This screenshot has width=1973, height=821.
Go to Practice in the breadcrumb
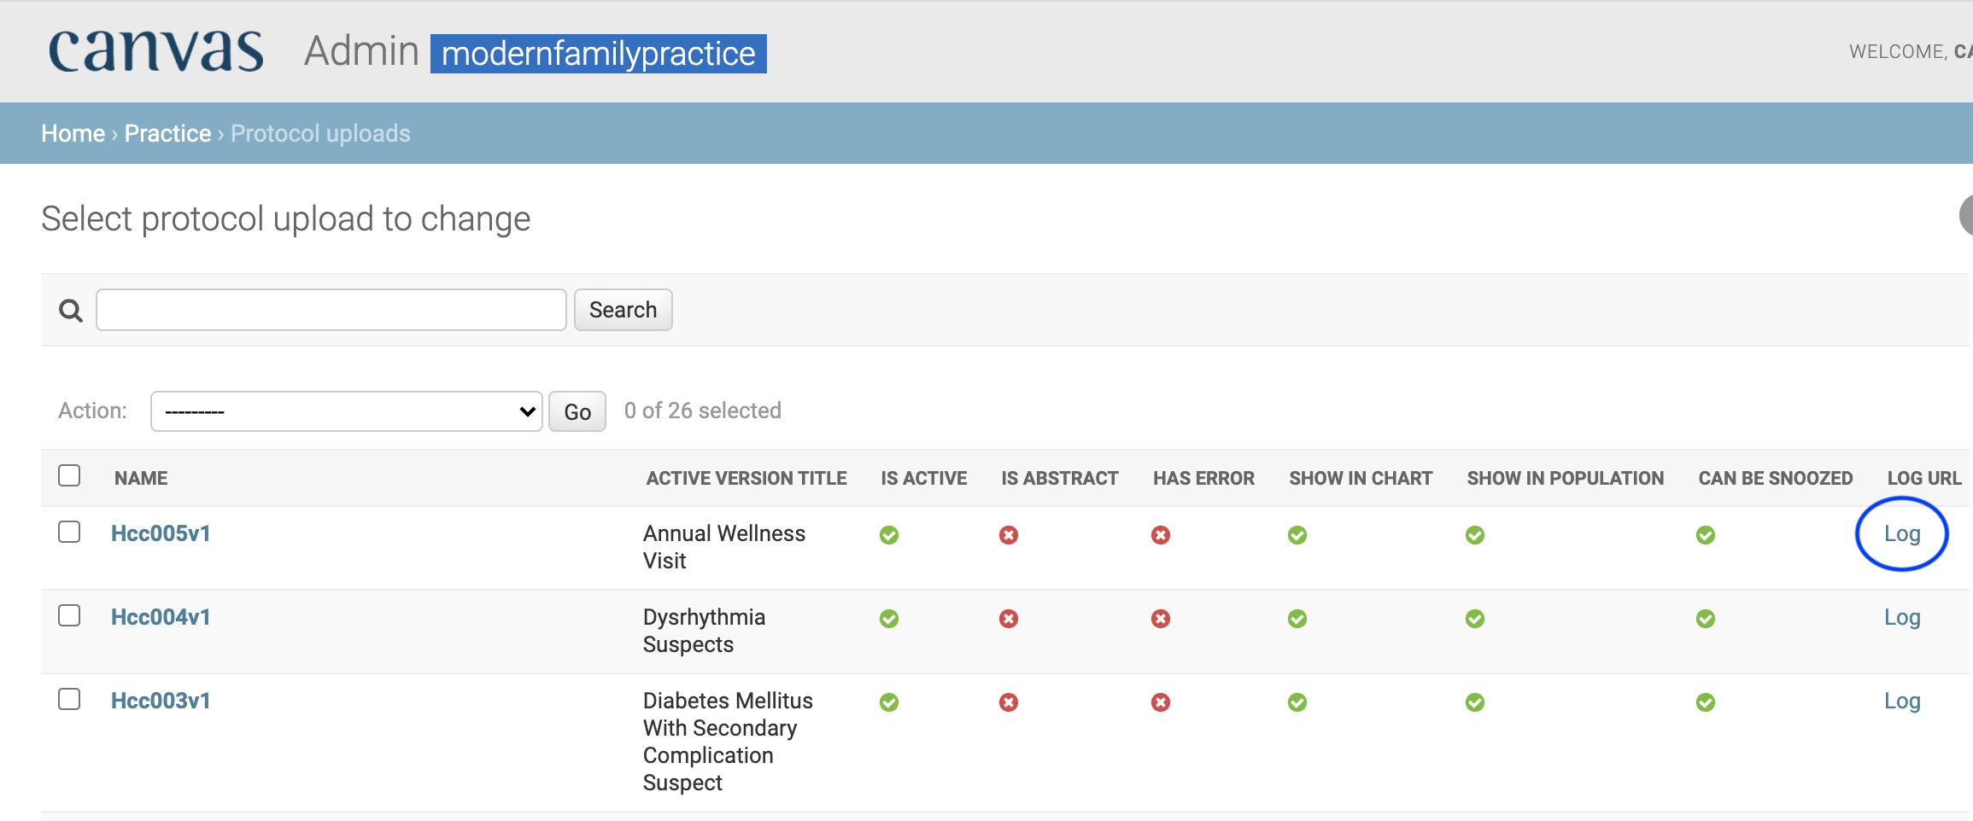[x=167, y=133]
